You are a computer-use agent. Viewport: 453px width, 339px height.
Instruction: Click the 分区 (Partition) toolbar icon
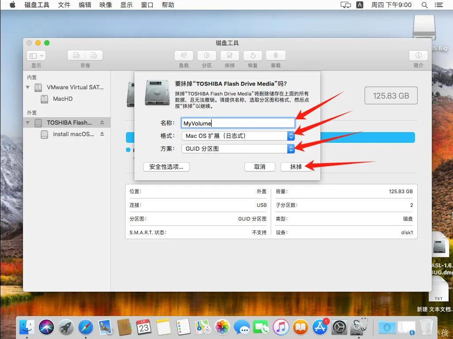point(207,56)
